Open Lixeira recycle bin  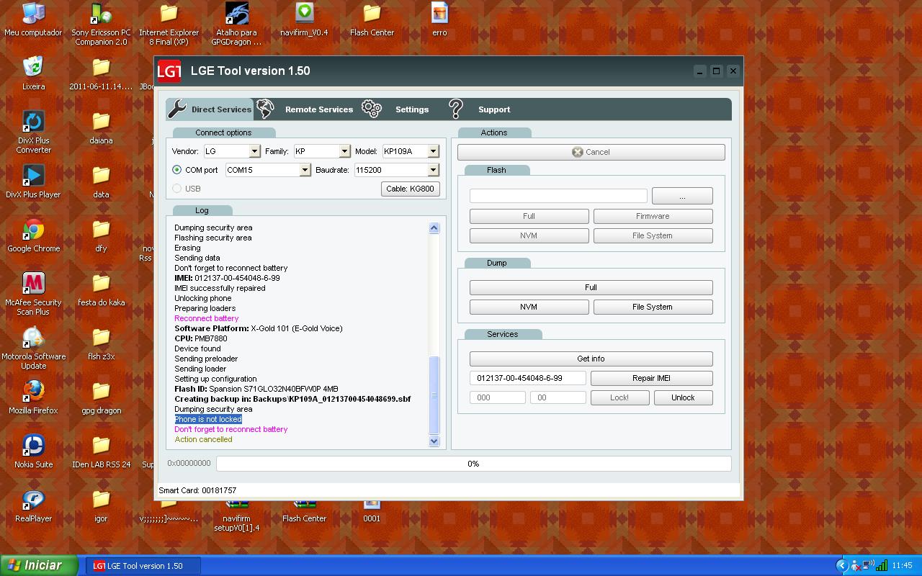point(33,73)
